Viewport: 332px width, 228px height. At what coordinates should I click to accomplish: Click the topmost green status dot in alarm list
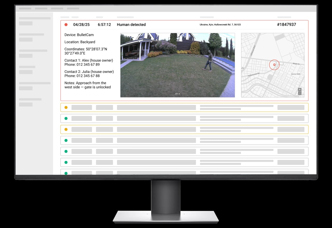[66, 118]
